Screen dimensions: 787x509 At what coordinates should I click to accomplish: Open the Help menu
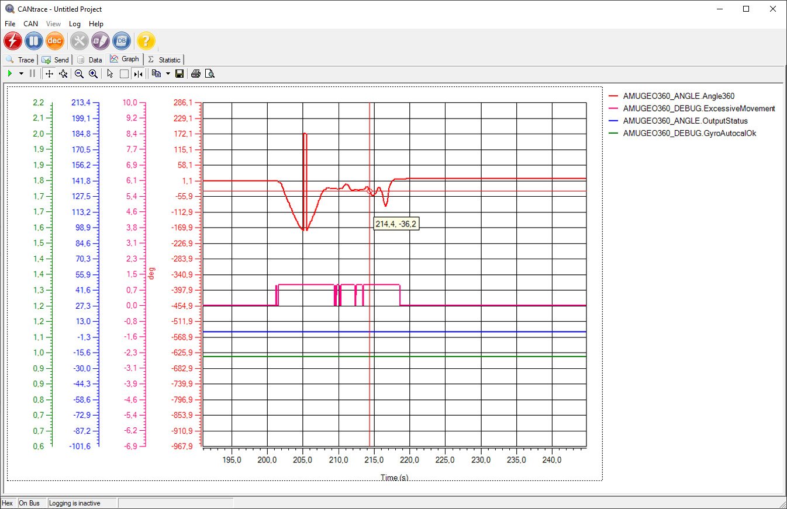[x=96, y=24]
